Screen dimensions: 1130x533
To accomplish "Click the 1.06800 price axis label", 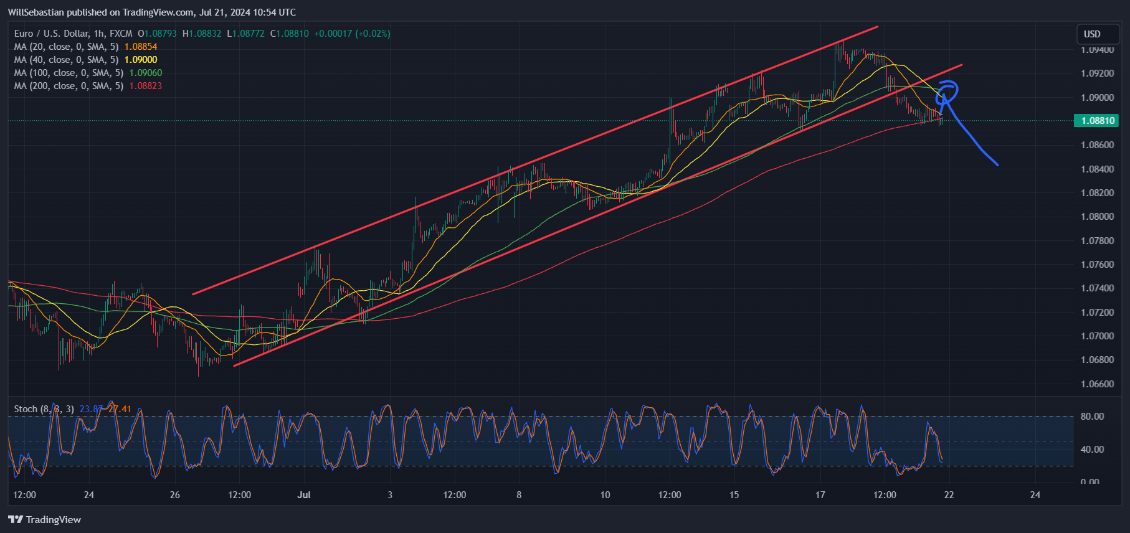I will coord(1097,360).
